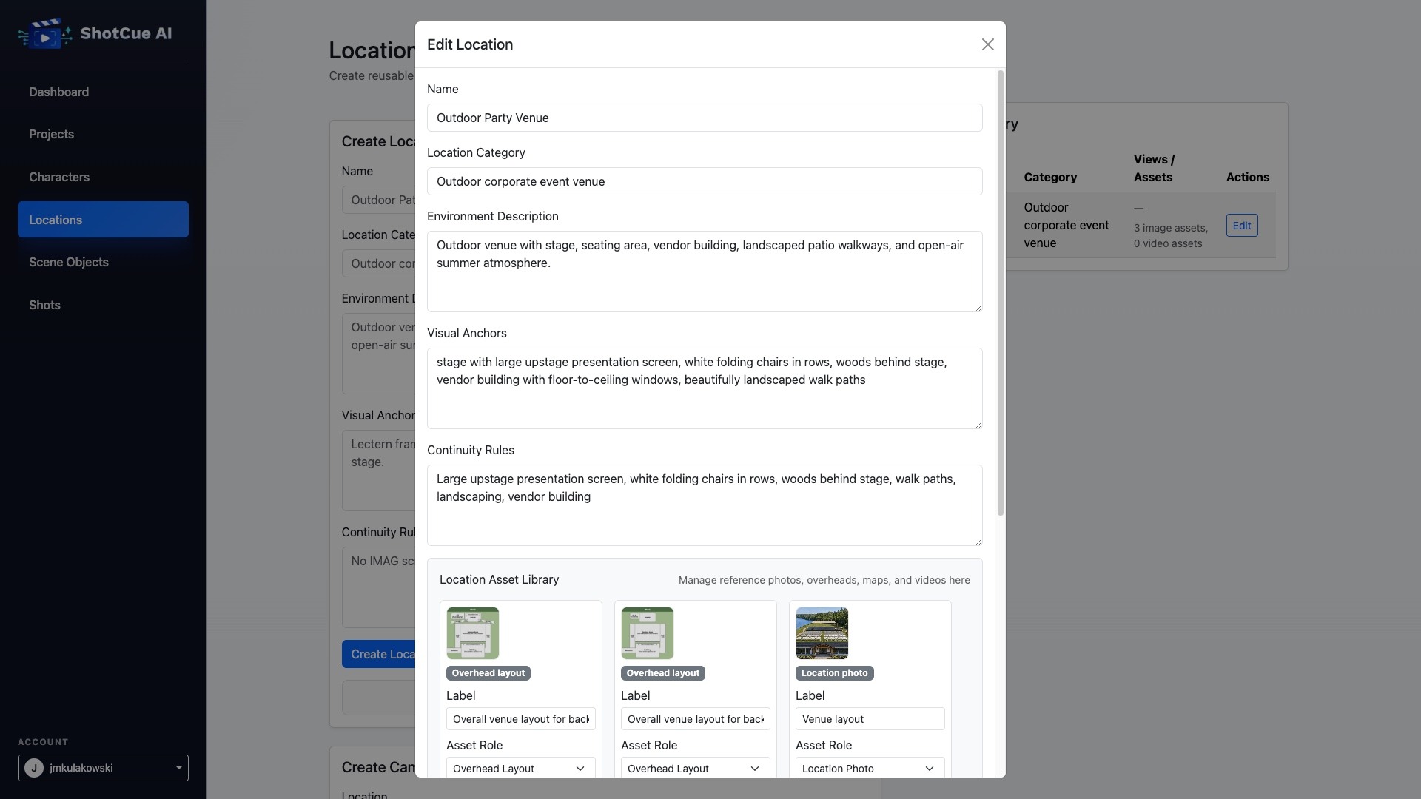Viewport: 1421px width, 799px height.
Task: Click first overhead layout thumbnail image
Action: (x=473, y=633)
